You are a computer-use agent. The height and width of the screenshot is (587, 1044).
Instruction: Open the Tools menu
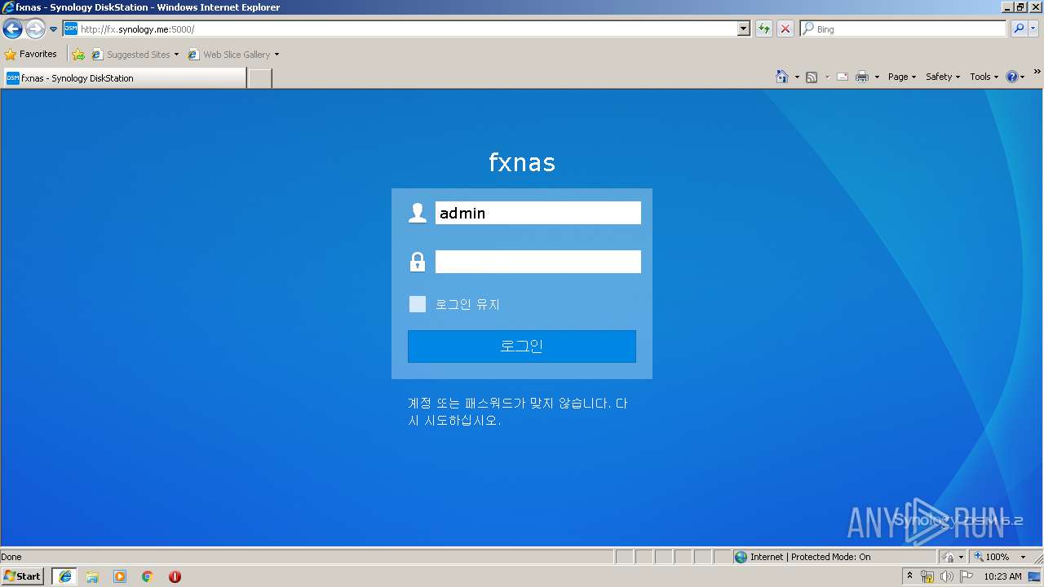tap(984, 77)
